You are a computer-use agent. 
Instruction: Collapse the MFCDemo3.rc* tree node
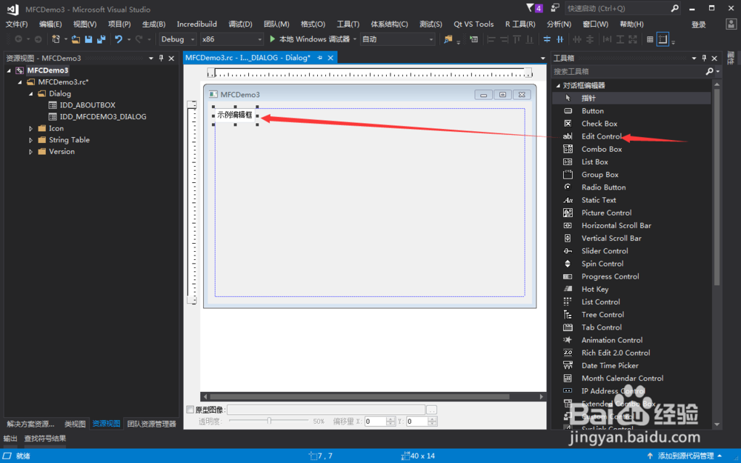(20, 82)
